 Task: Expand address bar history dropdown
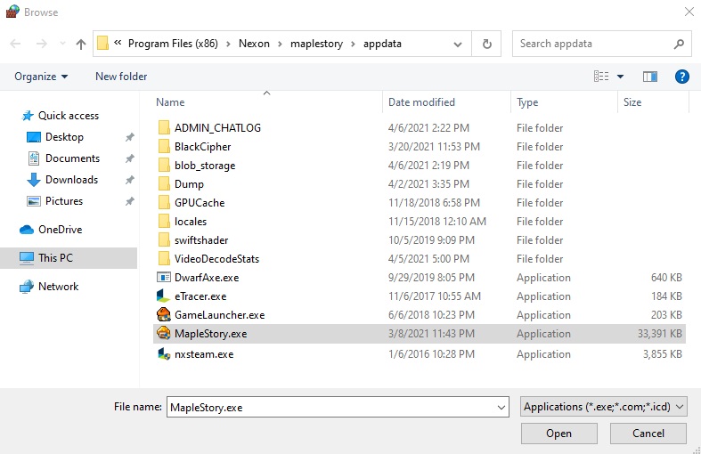coord(457,45)
